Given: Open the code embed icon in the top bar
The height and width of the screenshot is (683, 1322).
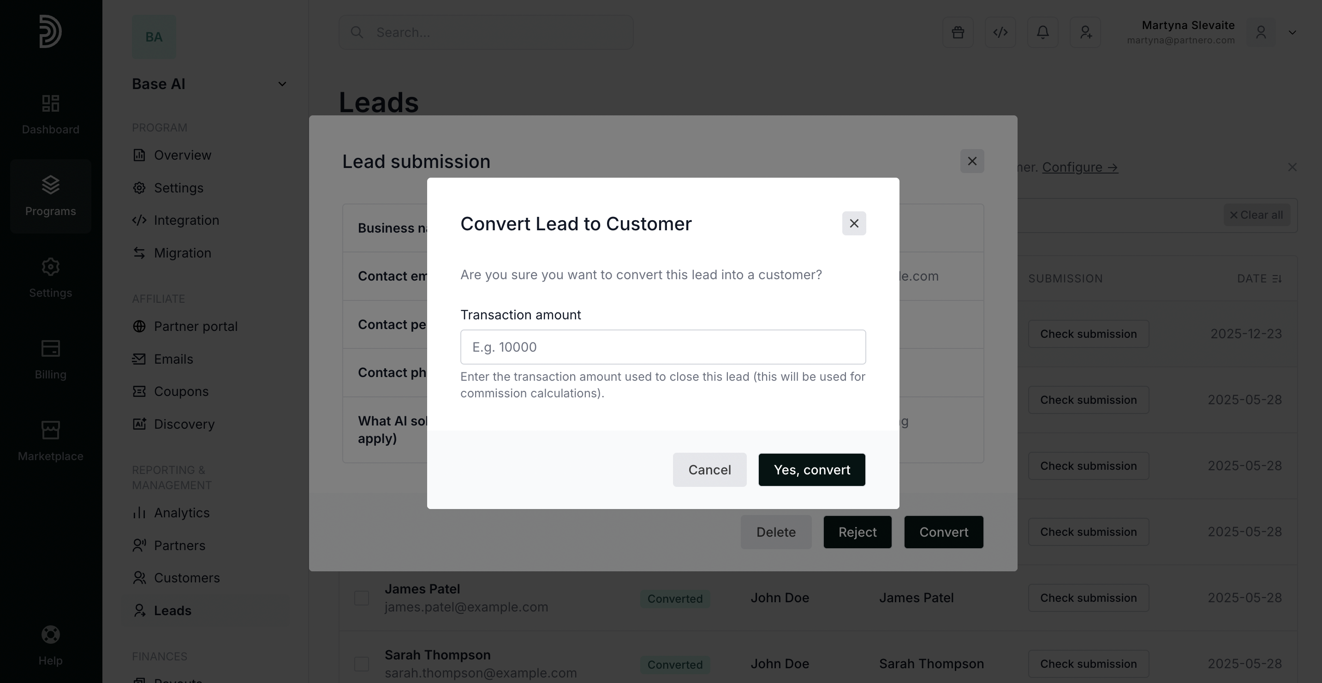Looking at the screenshot, I should click(1000, 32).
